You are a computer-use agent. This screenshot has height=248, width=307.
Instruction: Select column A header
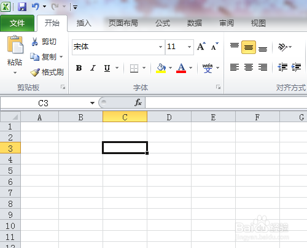[40, 117]
